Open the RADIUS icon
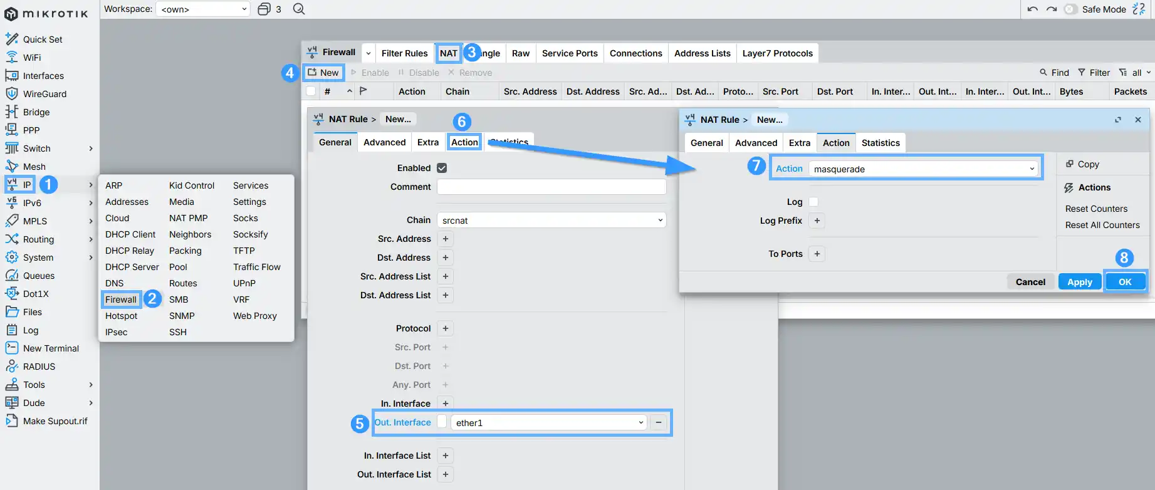 (11, 366)
